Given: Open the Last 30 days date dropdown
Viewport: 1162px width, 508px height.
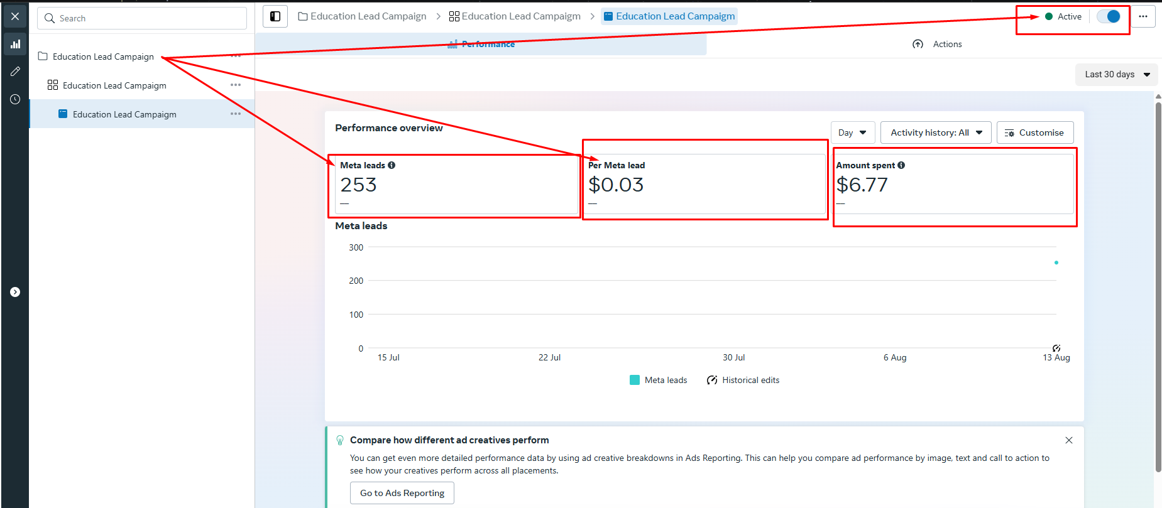Looking at the screenshot, I should tap(1116, 74).
